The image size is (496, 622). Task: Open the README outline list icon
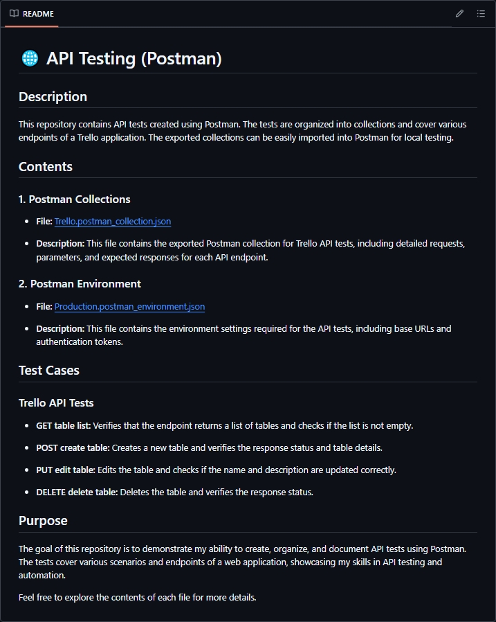[481, 14]
